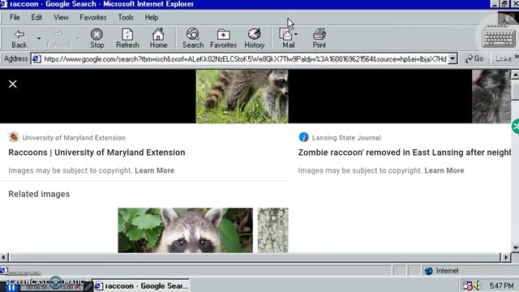
Task: Click Learn More under Lansing State Journal note
Action: point(444,170)
